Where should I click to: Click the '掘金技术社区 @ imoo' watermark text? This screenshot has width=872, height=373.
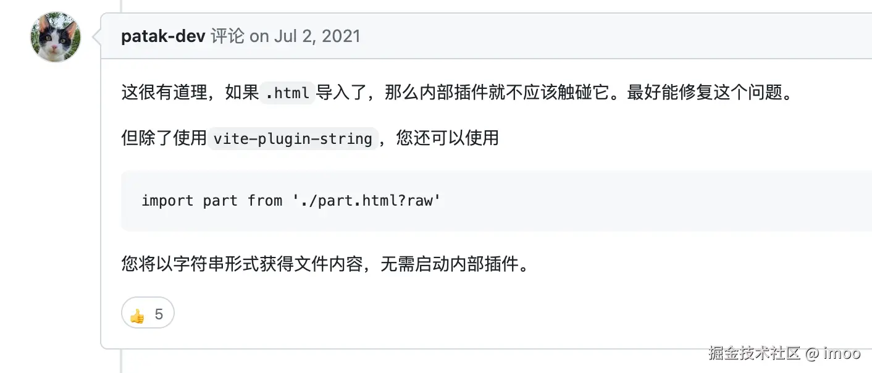[x=784, y=353]
